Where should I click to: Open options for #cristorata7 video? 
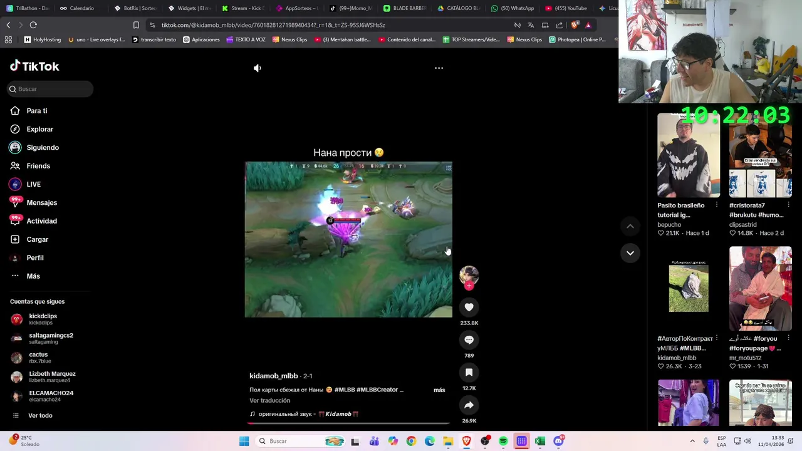[788, 205]
